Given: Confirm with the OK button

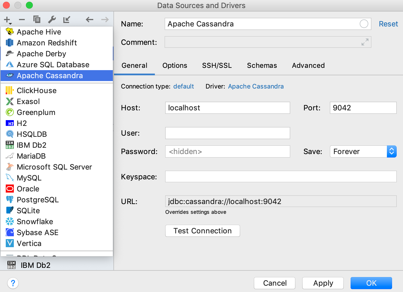Looking at the screenshot, I should (x=371, y=283).
